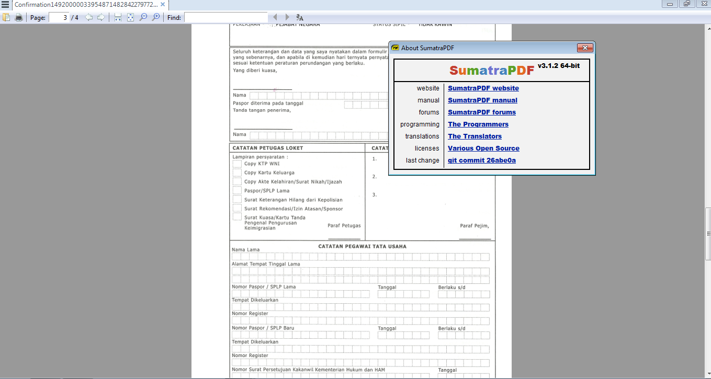Viewport: 711px width, 379px height.
Task: Fit whole page in window
Action: 129,17
